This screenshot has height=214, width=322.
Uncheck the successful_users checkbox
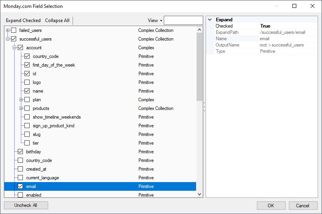tap(13, 39)
